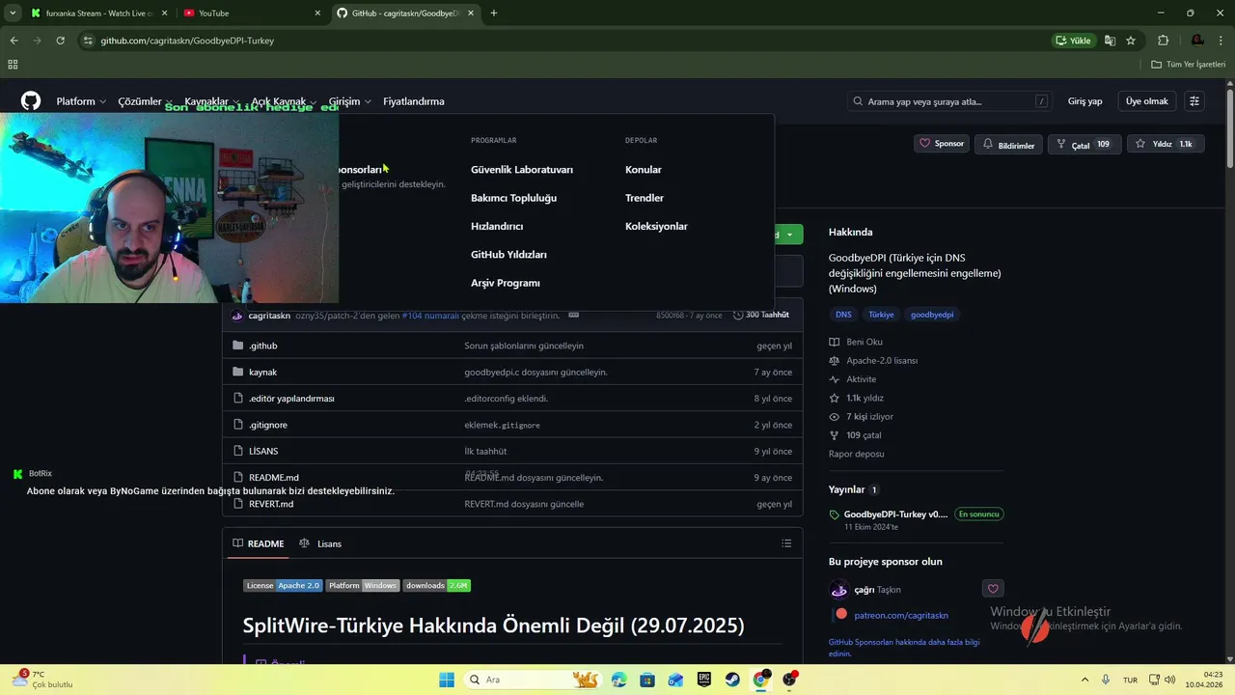The width and height of the screenshot is (1235, 695).
Task: Click the Bildirimler button
Action: pyautogui.click(x=1008, y=145)
